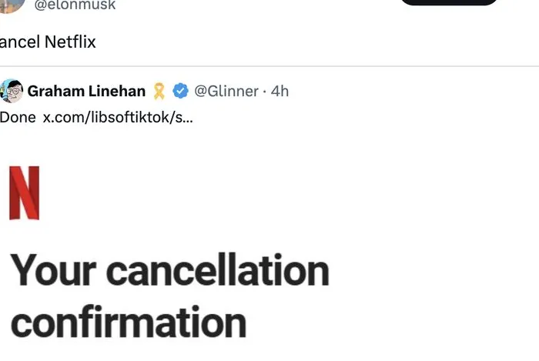Click the 4h timestamp
This screenshot has width=539, height=361.
click(280, 91)
